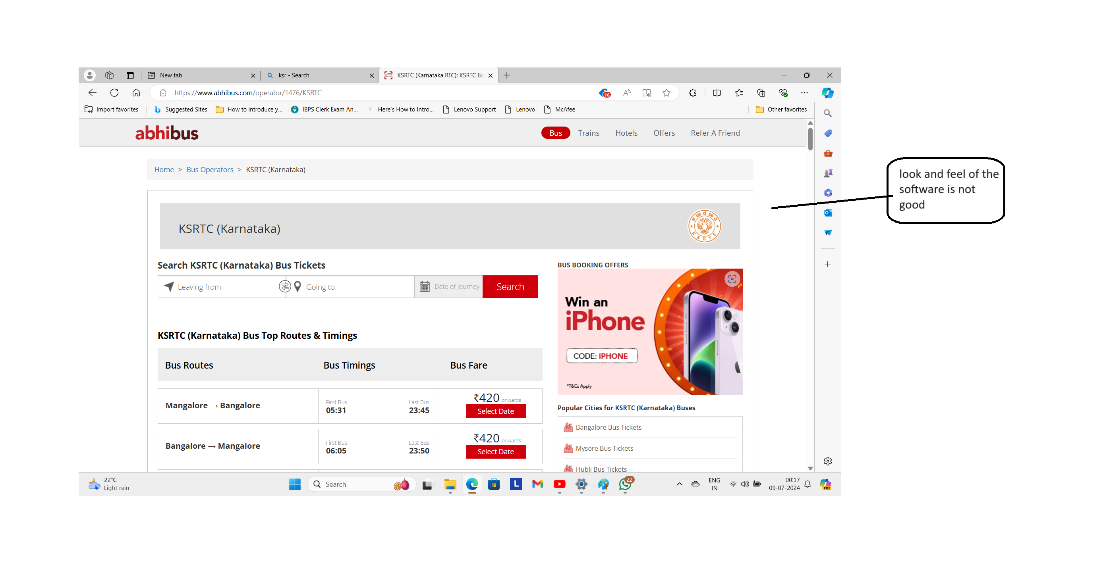
Task: Open the How to introduce y... favorites folder
Action: pyautogui.click(x=249, y=109)
